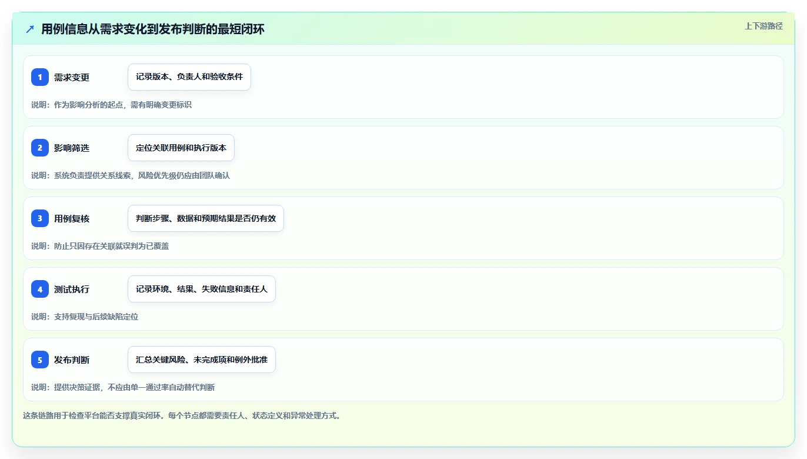Click the 记录版本、负责人和验收条件 chip

click(x=189, y=77)
